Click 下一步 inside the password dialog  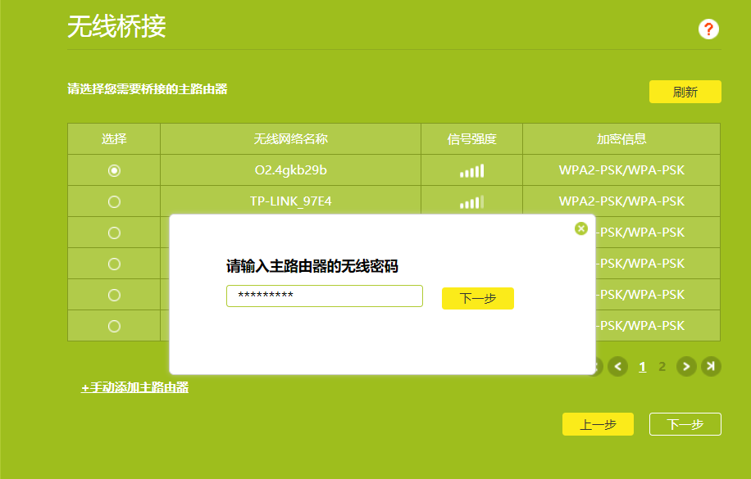click(478, 298)
